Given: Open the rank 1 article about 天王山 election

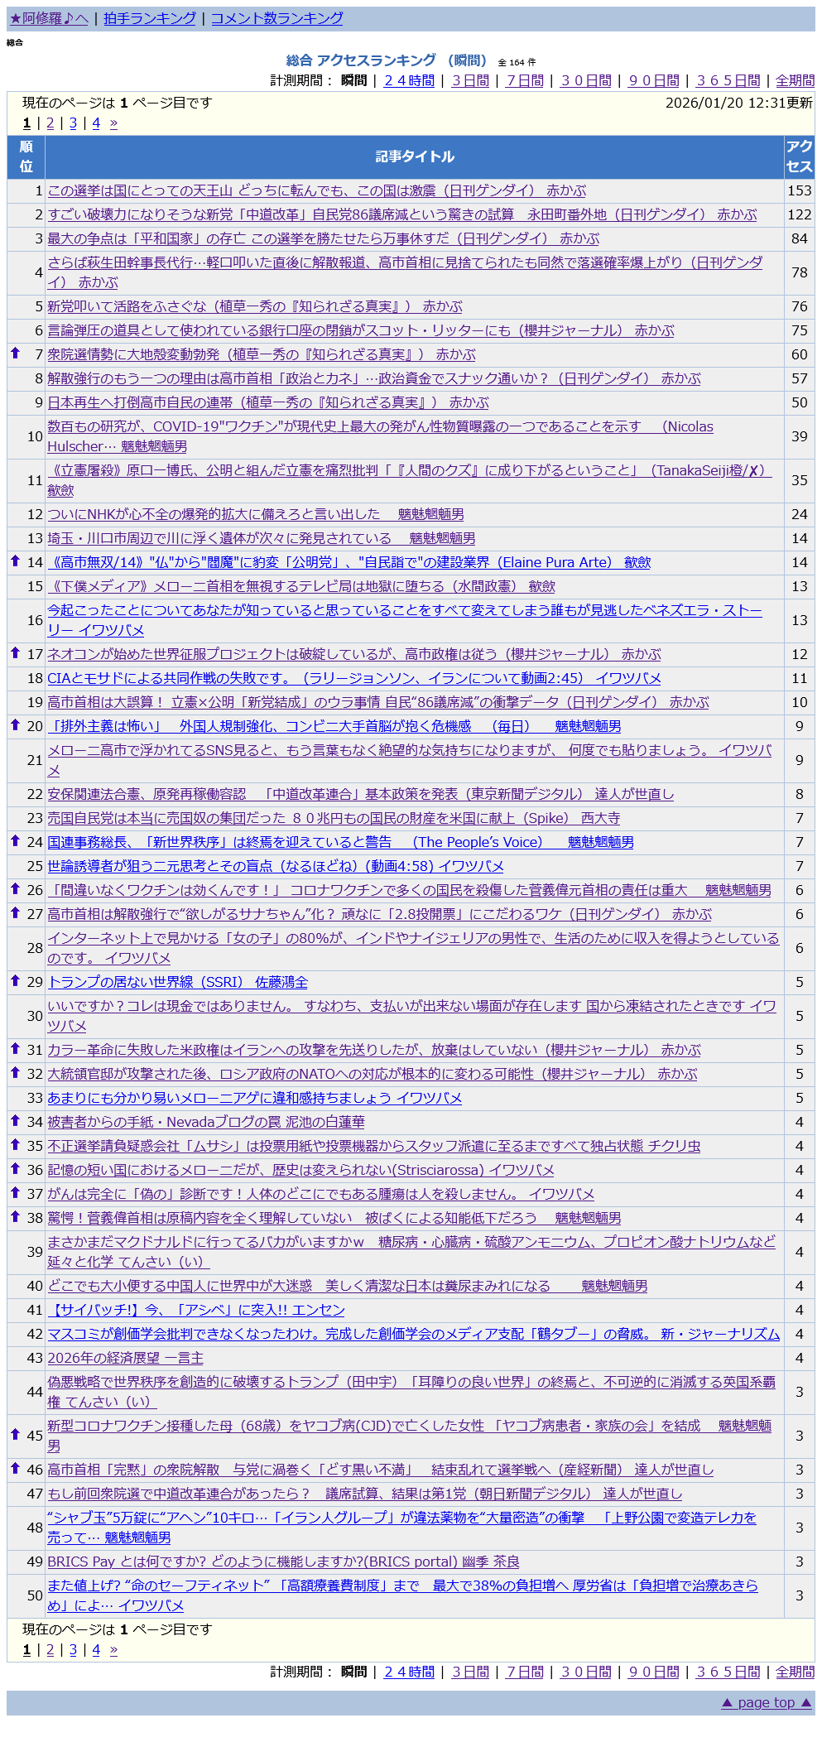Looking at the screenshot, I should click(316, 190).
